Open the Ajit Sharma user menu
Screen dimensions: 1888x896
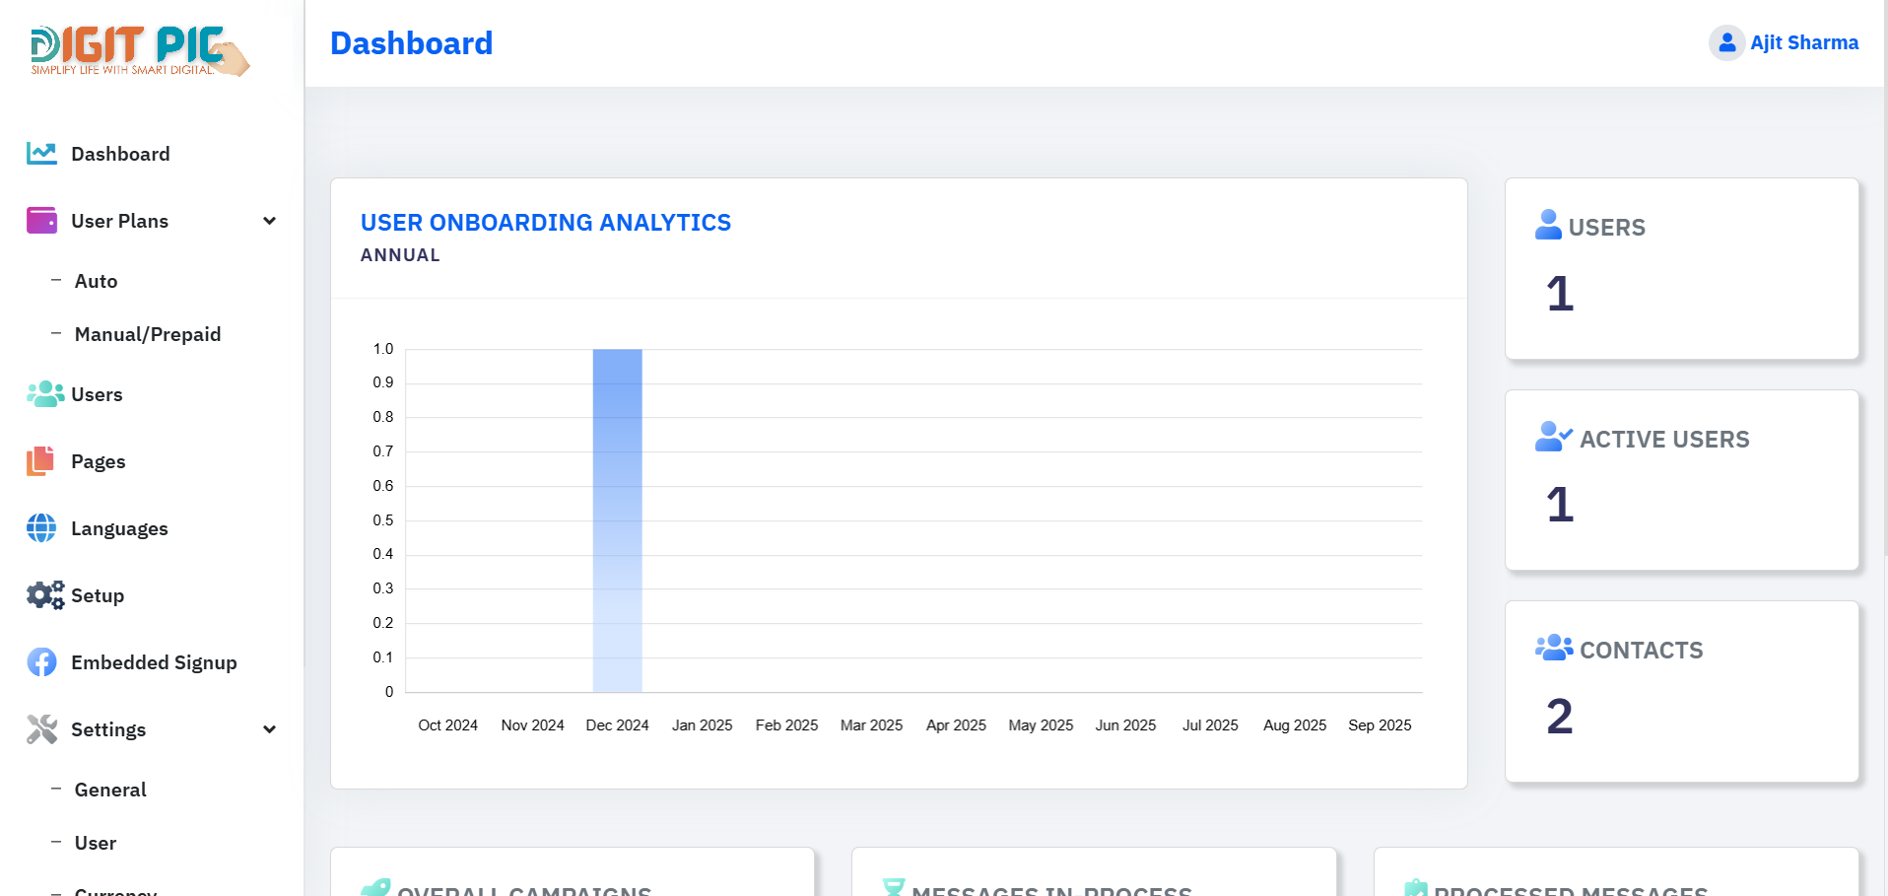[x=1803, y=42]
